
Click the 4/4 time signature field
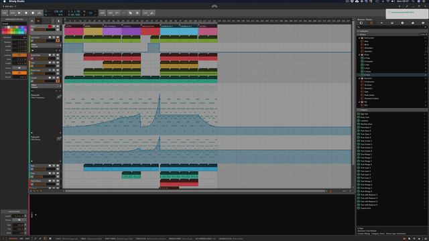point(60,15)
